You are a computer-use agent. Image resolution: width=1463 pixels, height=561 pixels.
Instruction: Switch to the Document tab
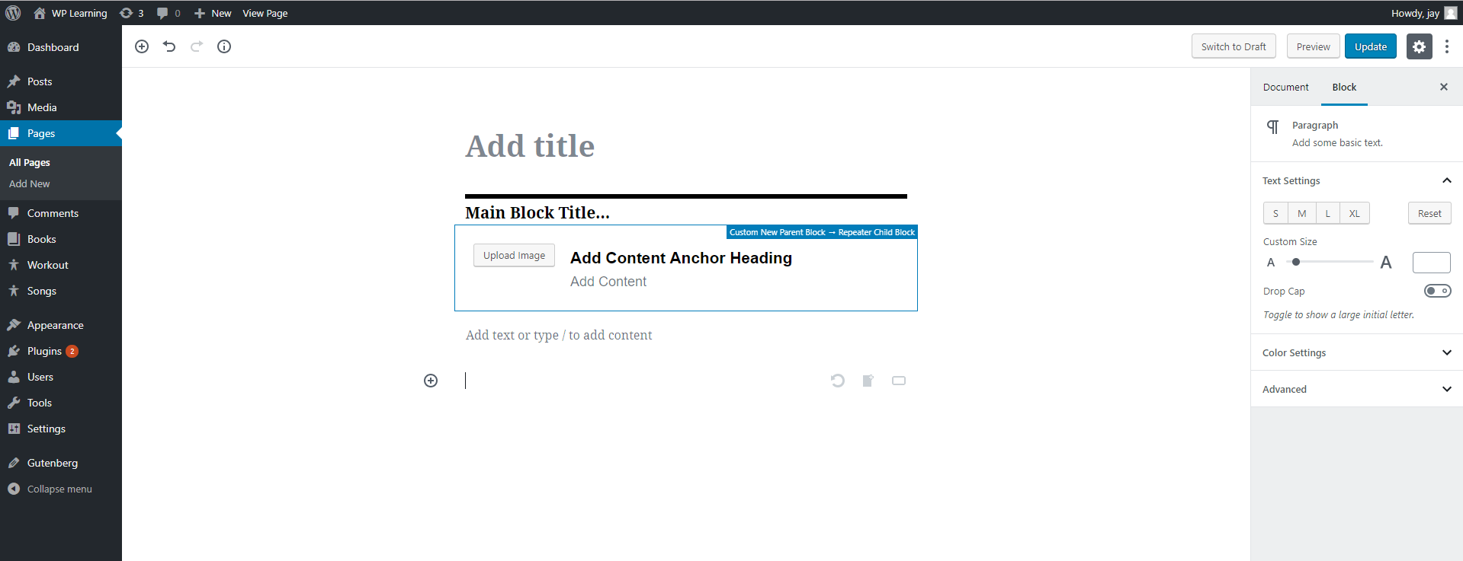1285,87
